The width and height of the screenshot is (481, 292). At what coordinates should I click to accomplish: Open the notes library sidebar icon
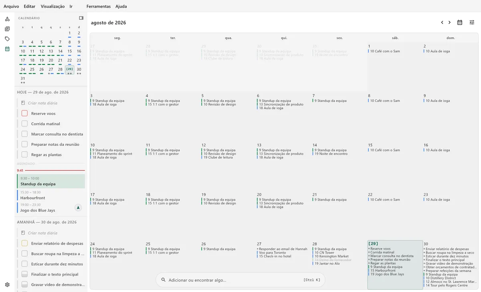coord(7,29)
